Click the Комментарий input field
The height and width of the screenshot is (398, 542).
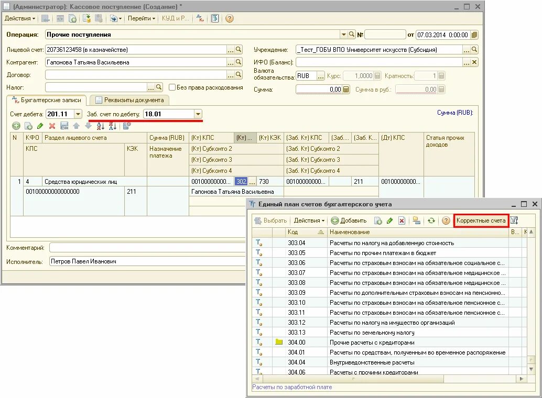(148, 248)
